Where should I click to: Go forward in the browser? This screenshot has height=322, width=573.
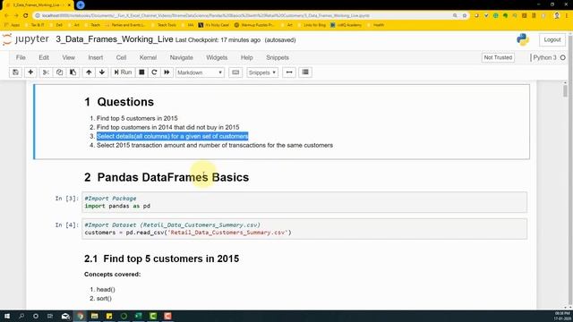[x=16, y=16]
